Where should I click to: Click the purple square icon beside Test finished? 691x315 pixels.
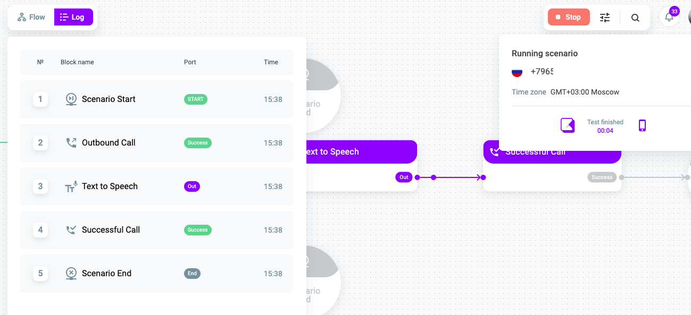point(568,125)
